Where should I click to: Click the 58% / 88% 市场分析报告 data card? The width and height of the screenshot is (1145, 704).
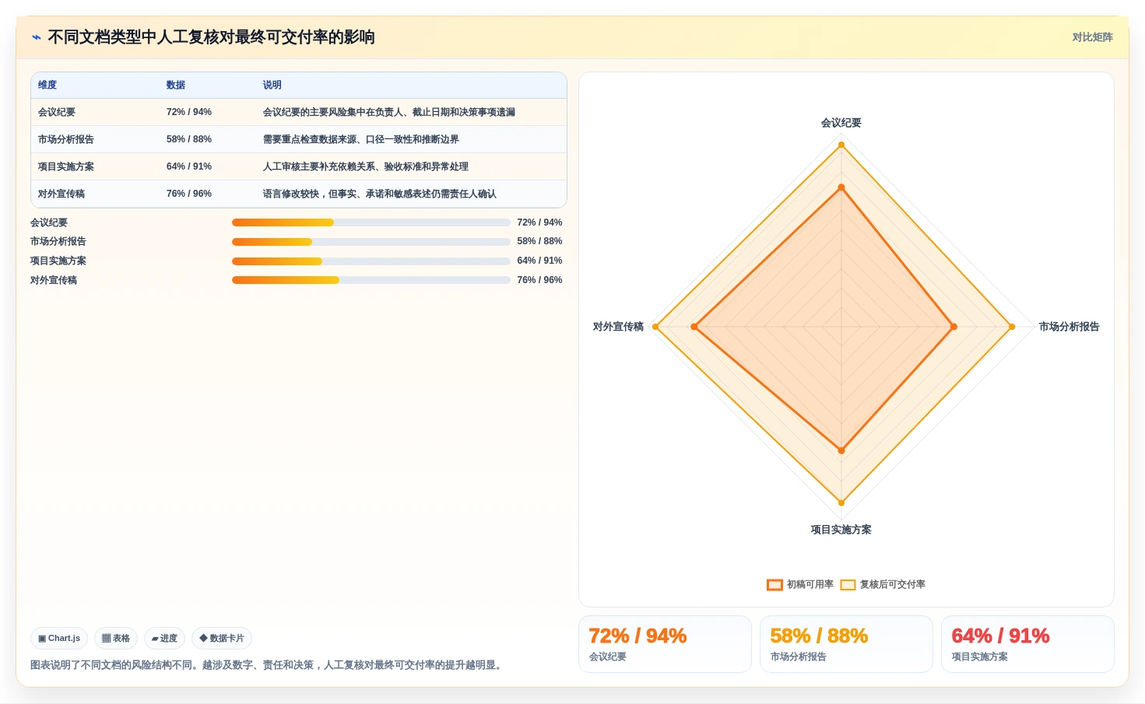point(846,644)
